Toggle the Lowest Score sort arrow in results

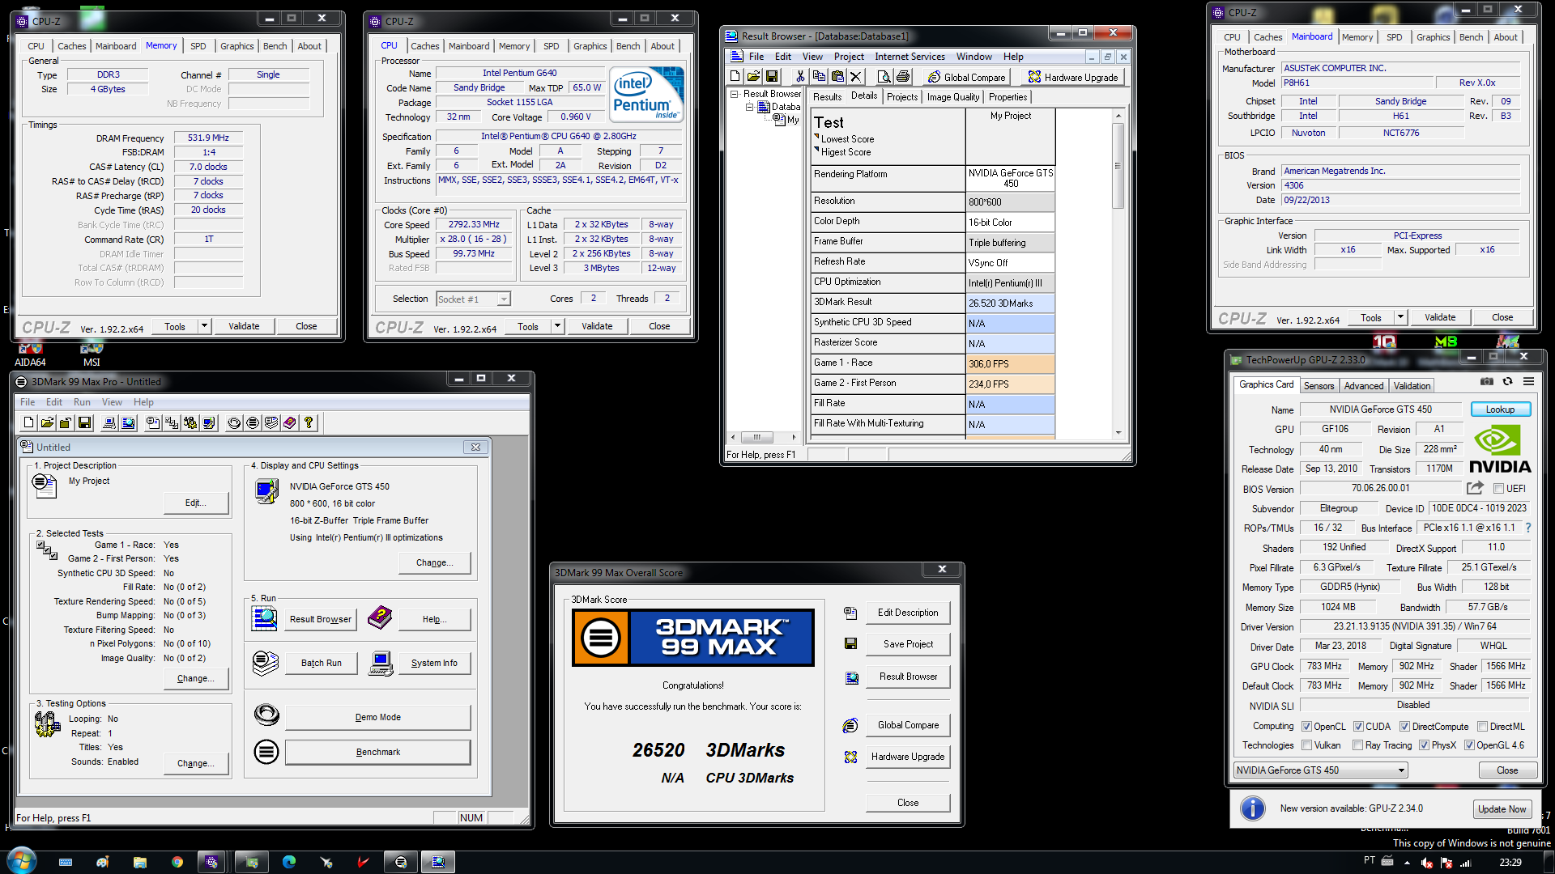click(x=816, y=137)
